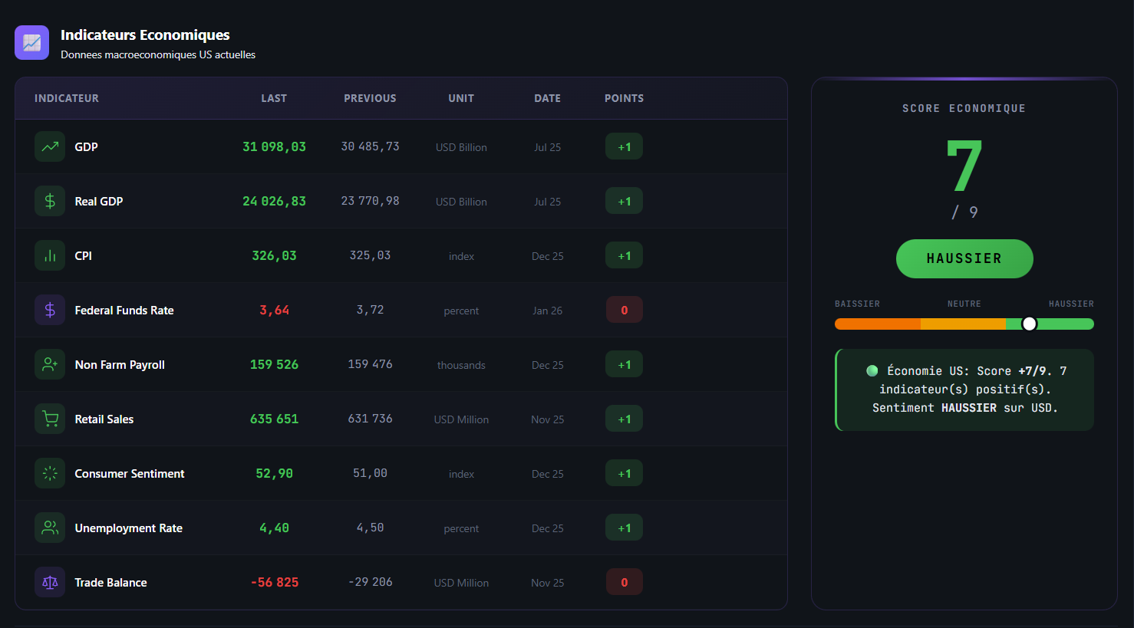Click the orange BAISSIER section of the gauge
The image size is (1134, 628).
[877, 324]
